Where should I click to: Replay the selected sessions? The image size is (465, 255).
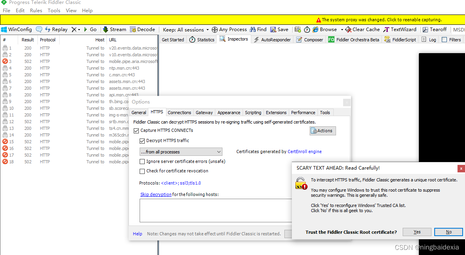pyautogui.click(x=56, y=30)
